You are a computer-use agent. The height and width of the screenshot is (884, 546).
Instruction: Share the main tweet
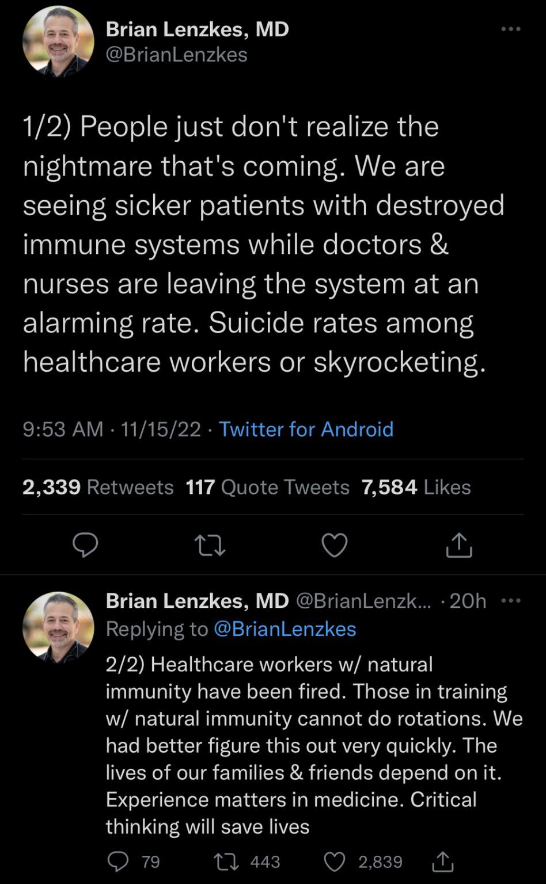(459, 545)
